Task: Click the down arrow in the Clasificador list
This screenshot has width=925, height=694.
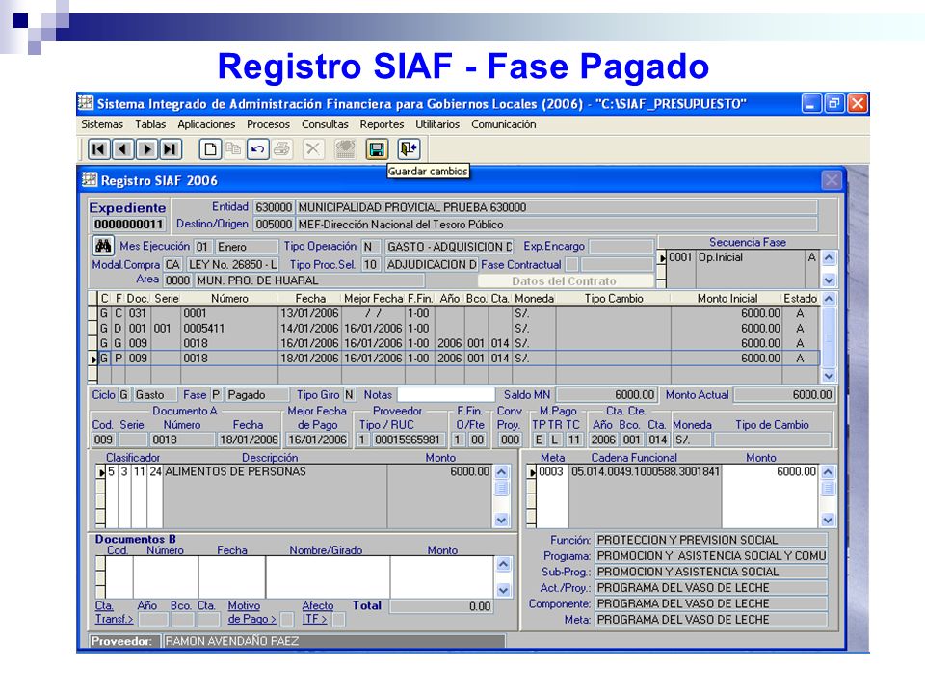Action: tap(501, 520)
